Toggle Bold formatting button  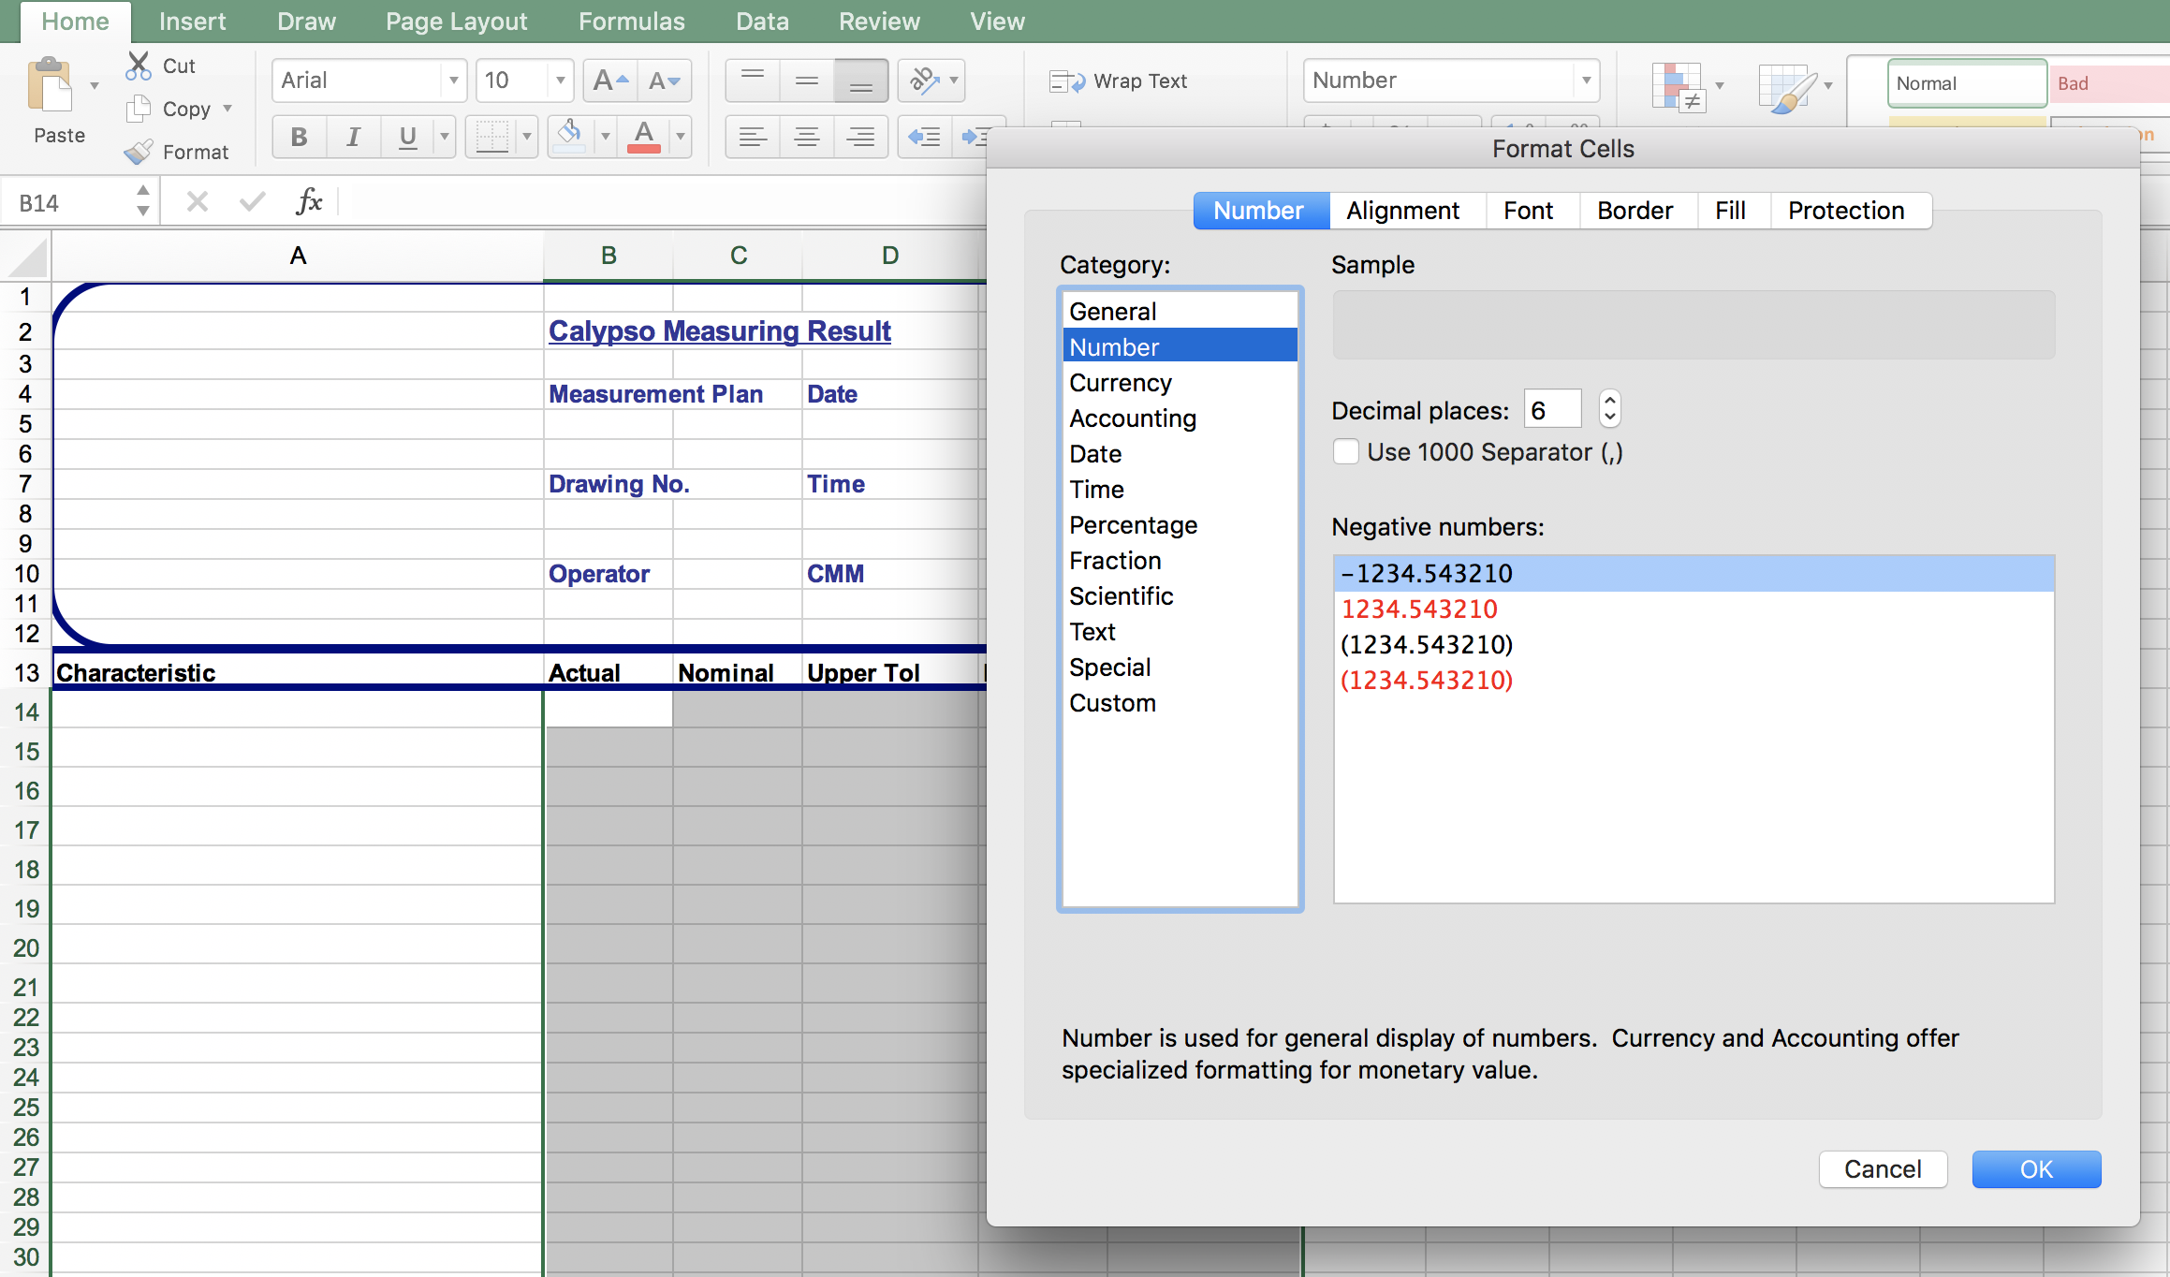299,137
